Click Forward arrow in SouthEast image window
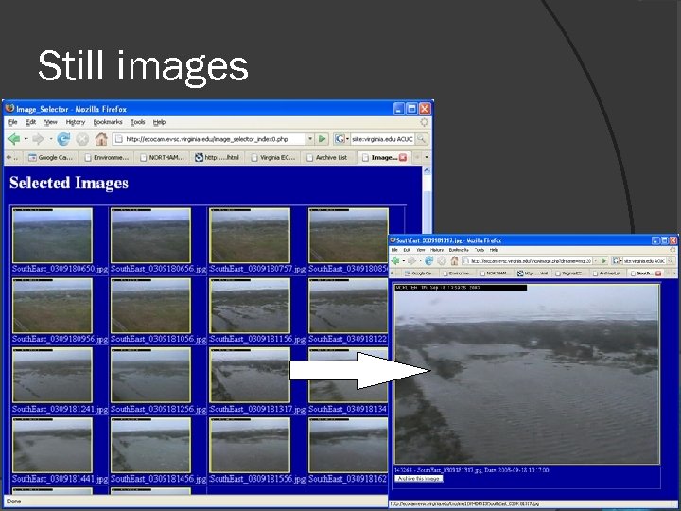Image resolution: width=681 pixels, height=511 pixels. [411, 261]
